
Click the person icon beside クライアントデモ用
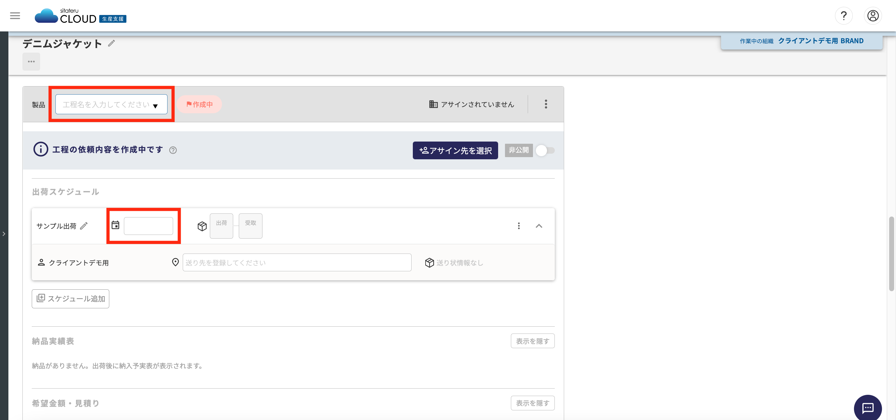click(x=41, y=263)
